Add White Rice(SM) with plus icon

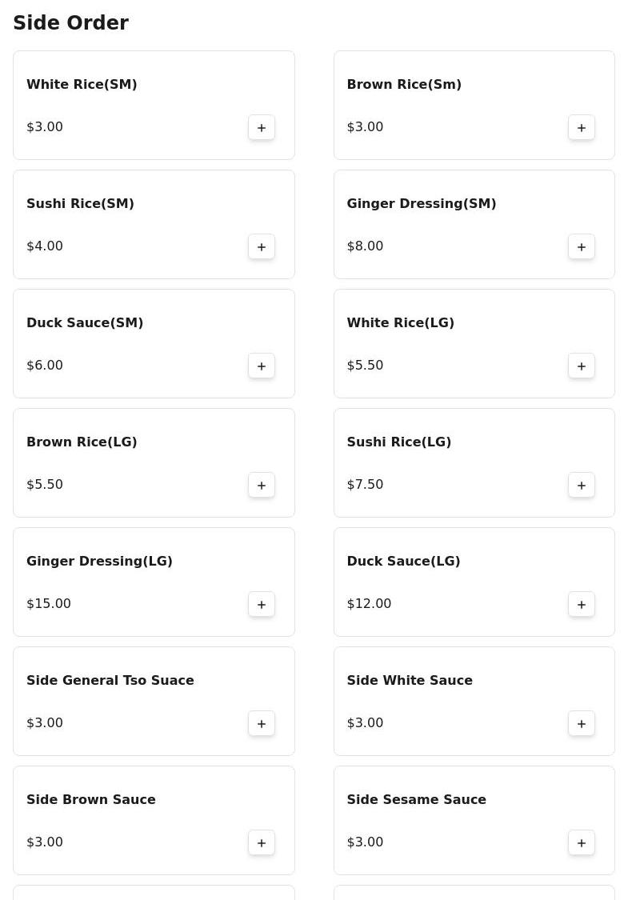pyautogui.click(x=262, y=127)
